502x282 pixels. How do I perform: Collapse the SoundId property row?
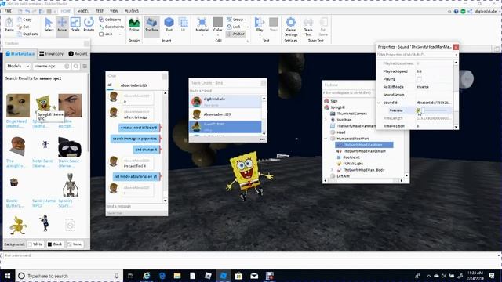(x=379, y=103)
